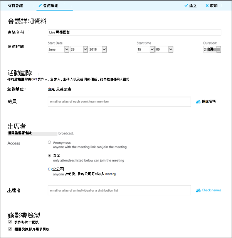Select the Anonymous access radio button

point(49,142)
